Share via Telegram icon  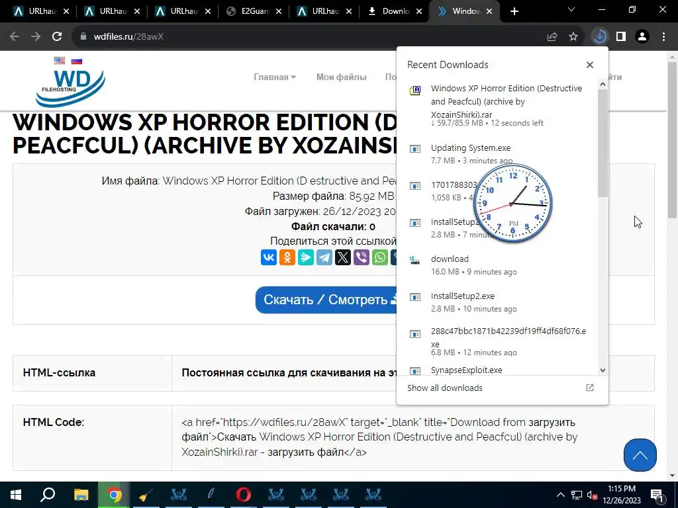(324, 257)
